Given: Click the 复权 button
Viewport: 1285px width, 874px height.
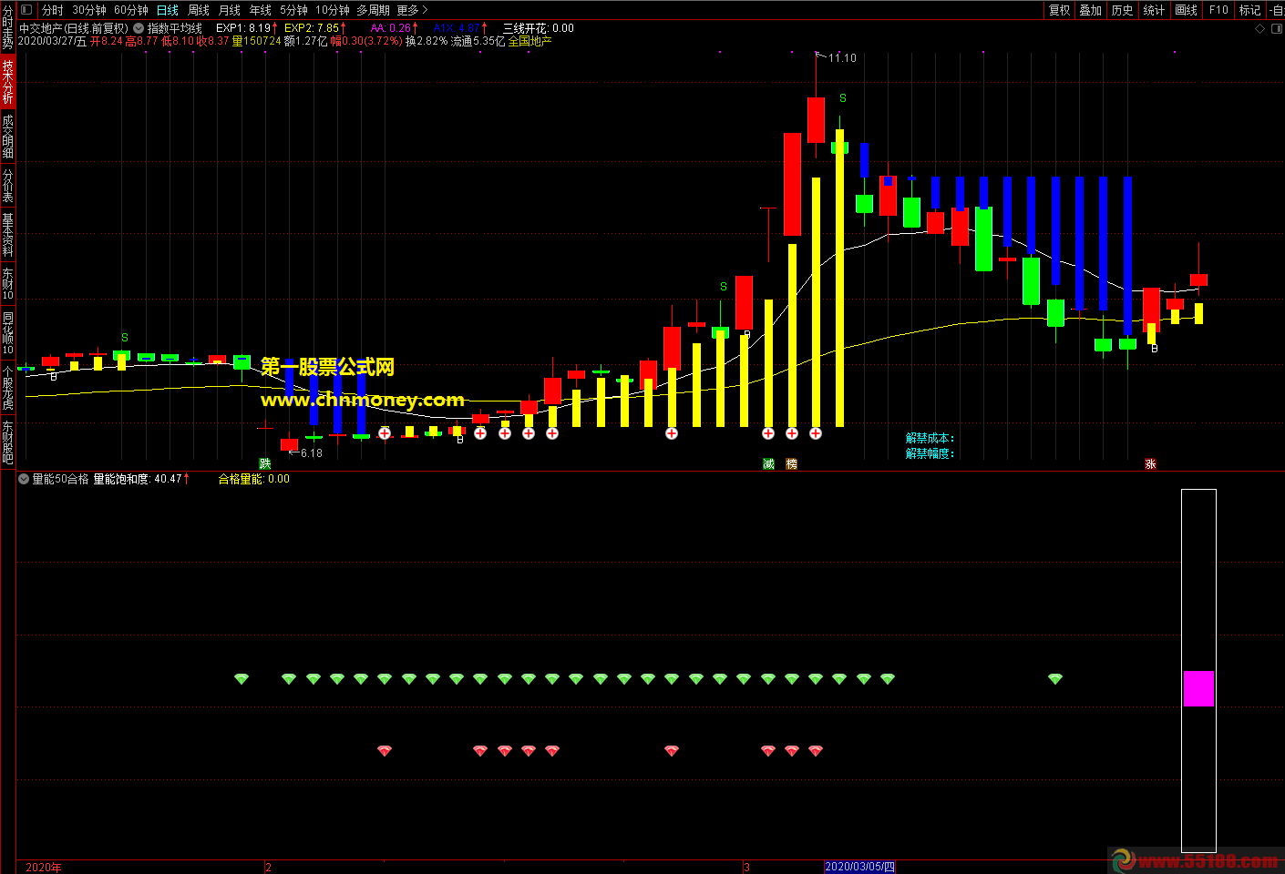Looking at the screenshot, I should (1060, 10).
